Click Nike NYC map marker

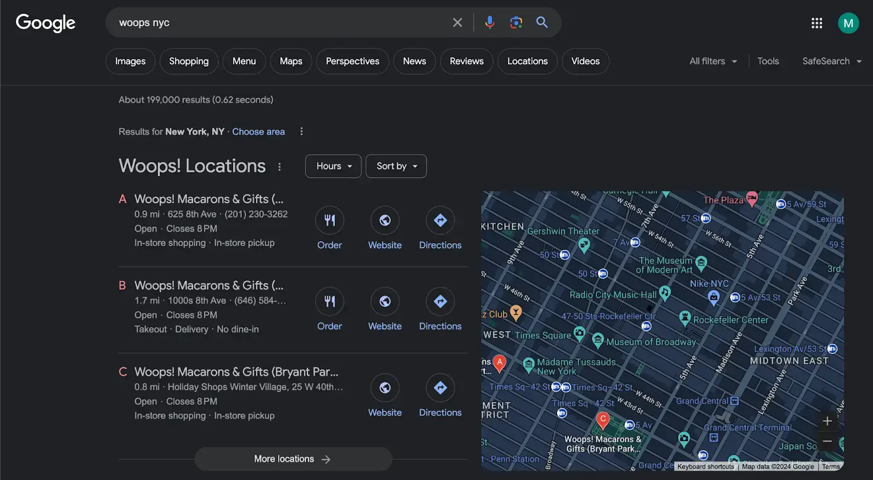(713, 297)
